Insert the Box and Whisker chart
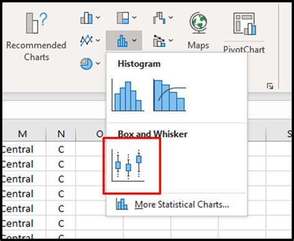The width and height of the screenshot is (294, 241). [x=128, y=165]
